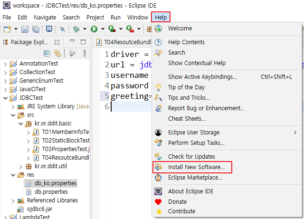Expand the AnnotationTest project
The image size is (304, 219).
[x=5, y=64]
